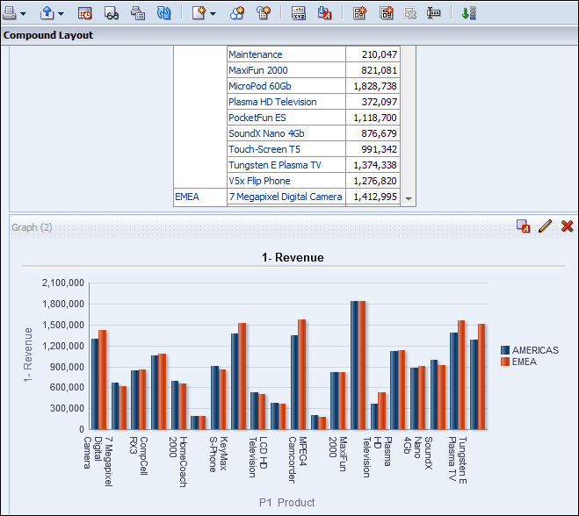
Task: Click the Graph (2) section title
Action: (x=32, y=227)
